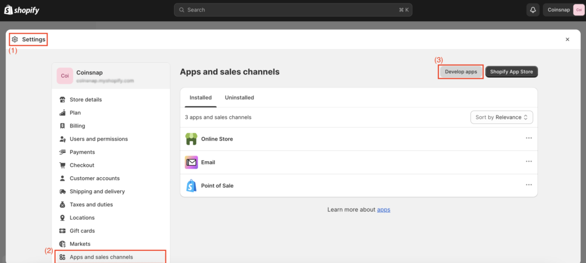Click the Online Store app icon
Screen dimensions: 586x263
[191, 139]
